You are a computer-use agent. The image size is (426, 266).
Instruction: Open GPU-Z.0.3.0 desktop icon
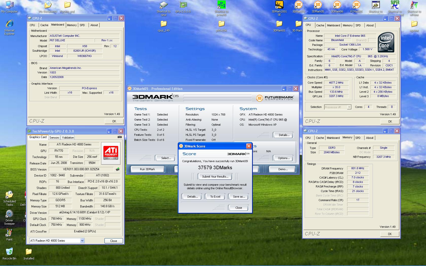pos(183,7)
